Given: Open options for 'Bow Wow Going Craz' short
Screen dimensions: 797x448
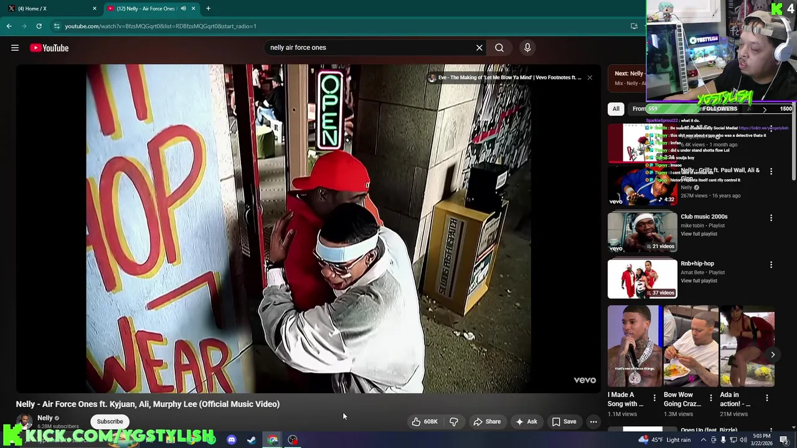Looking at the screenshot, I should click(x=710, y=398).
